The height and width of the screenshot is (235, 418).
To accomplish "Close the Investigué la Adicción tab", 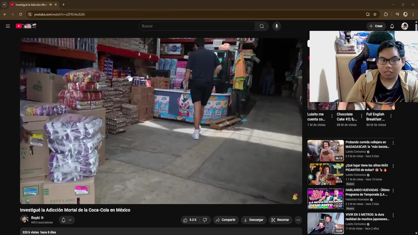I will [x=56, y=5].
